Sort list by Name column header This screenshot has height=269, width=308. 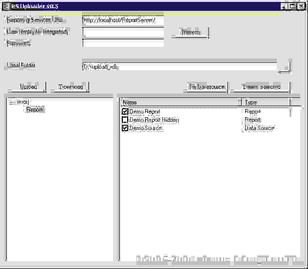coord(180,102)
